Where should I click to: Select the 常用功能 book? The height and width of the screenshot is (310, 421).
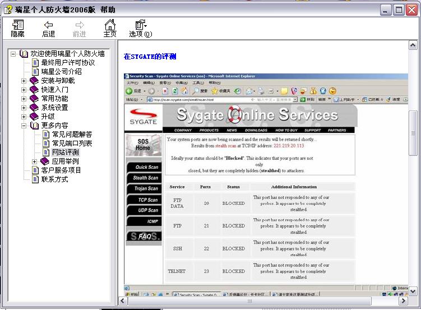[54, 99]
